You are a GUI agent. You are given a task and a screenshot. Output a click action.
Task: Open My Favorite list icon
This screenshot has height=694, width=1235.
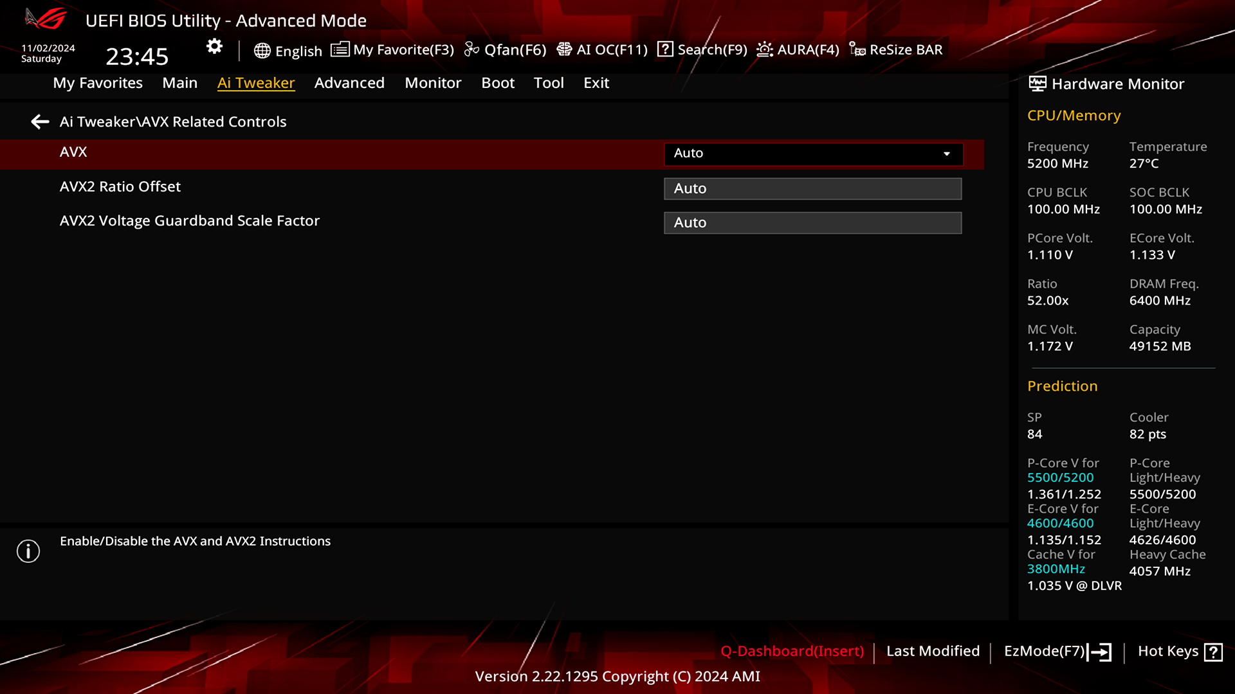click(x=340, y=49)
